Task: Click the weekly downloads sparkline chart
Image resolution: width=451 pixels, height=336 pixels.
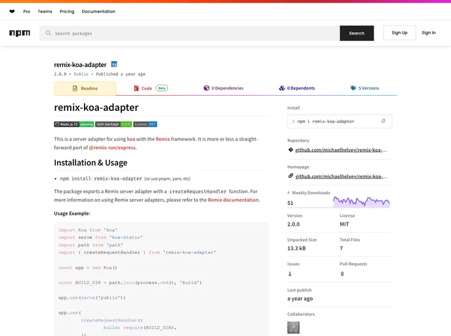Action: tap(362, 201)
